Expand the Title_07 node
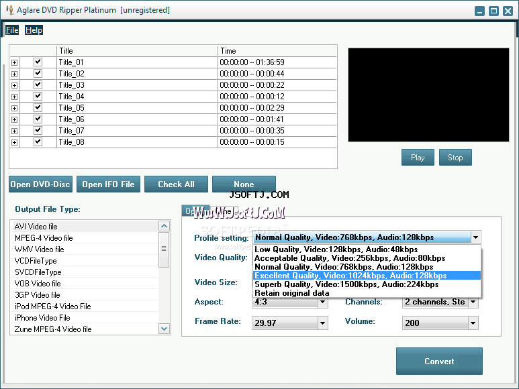This screenshot has width=519, height=389. (14, 131)
